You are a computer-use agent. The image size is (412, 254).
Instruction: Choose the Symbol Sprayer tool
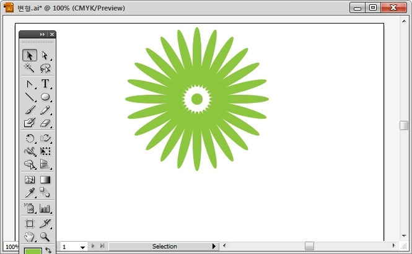[x=30, y=208]
